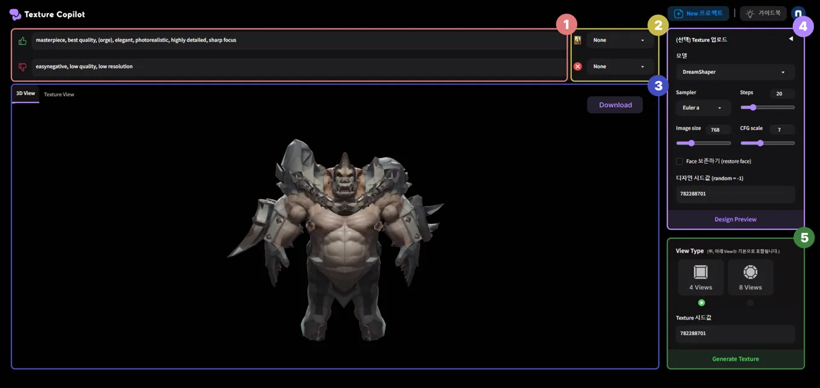Enable the Face 보존하기 (restore face) checkbox
The image size is (820, 388).
pos(680,161)
